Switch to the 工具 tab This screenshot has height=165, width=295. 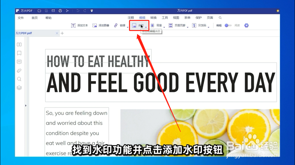[165, 17]
